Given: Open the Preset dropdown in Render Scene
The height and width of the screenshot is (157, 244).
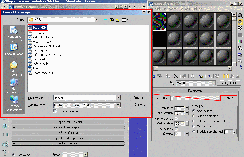Looking at the screenshot, I should 85,155.
